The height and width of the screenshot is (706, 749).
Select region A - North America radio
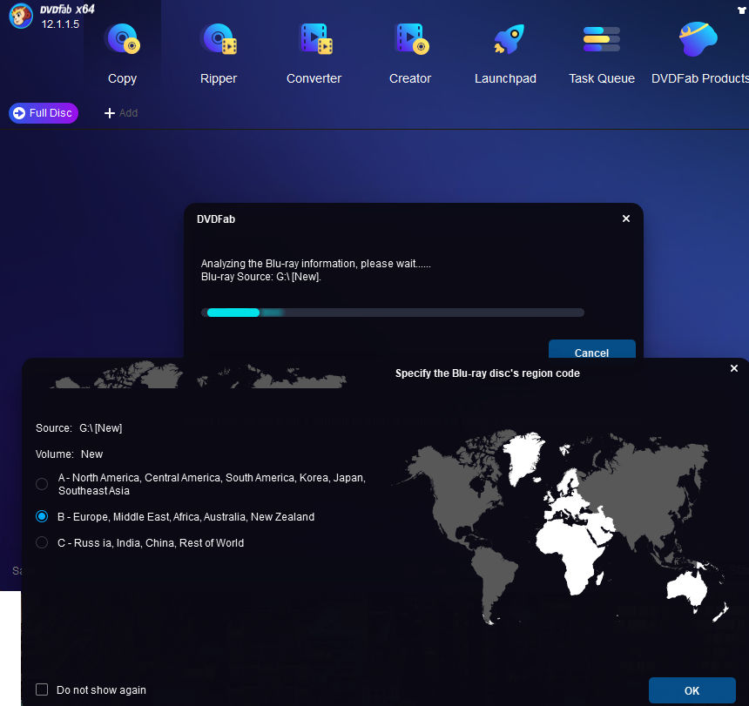(42, 484)
